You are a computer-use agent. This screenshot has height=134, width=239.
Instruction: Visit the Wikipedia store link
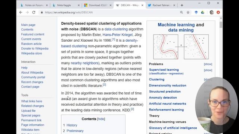pyautogui.click(x=31, y=53)
